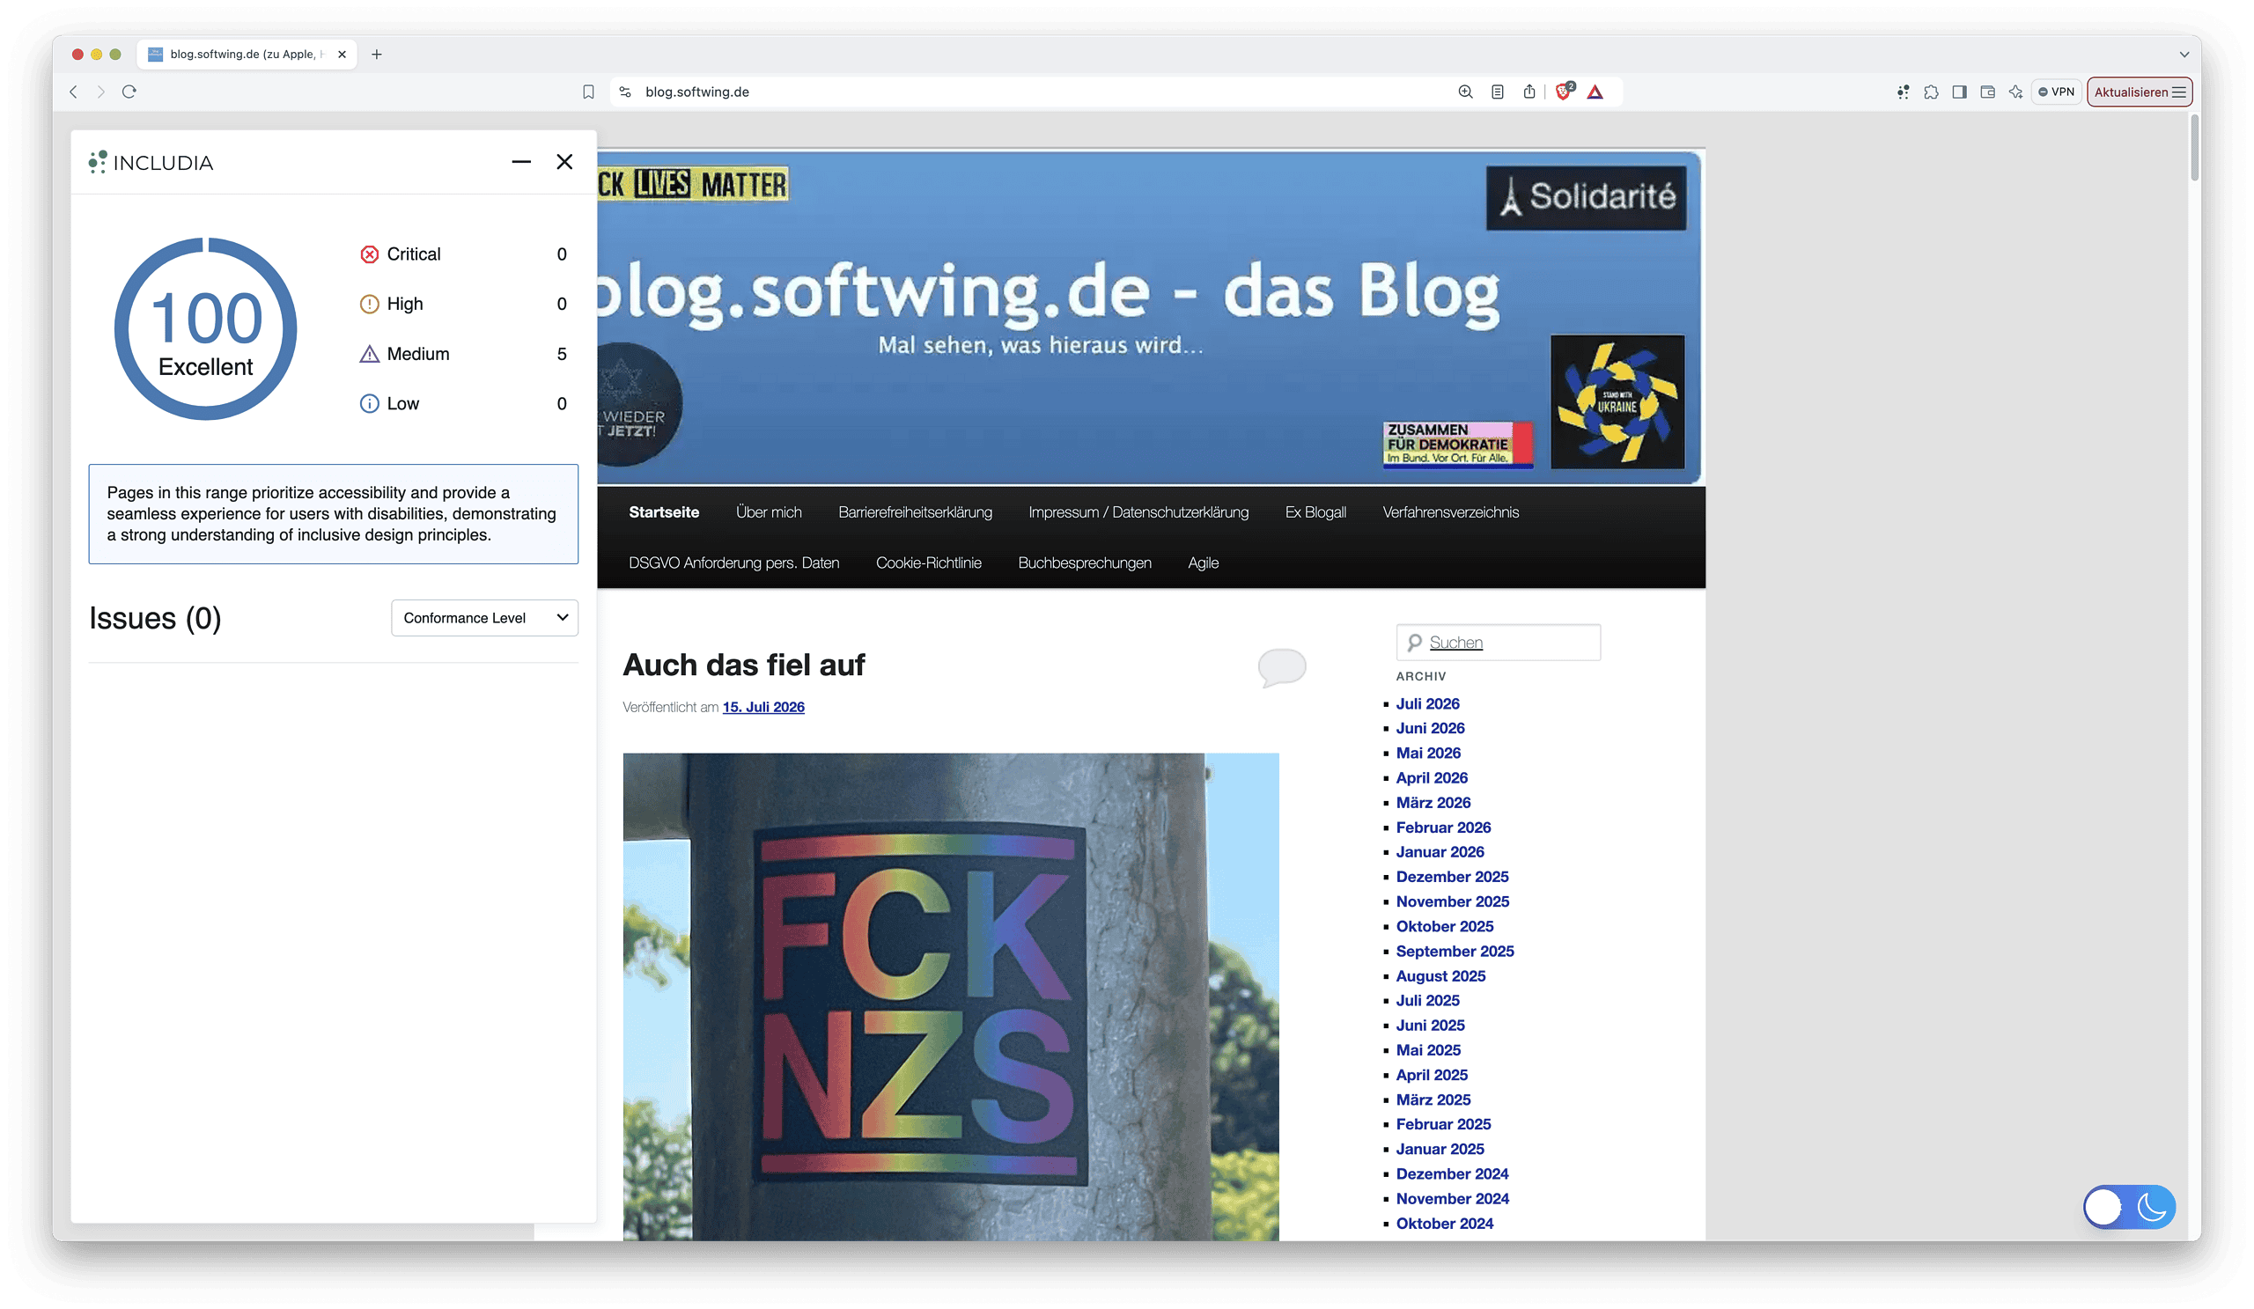Select the Medium severity row

pos(463,354)
